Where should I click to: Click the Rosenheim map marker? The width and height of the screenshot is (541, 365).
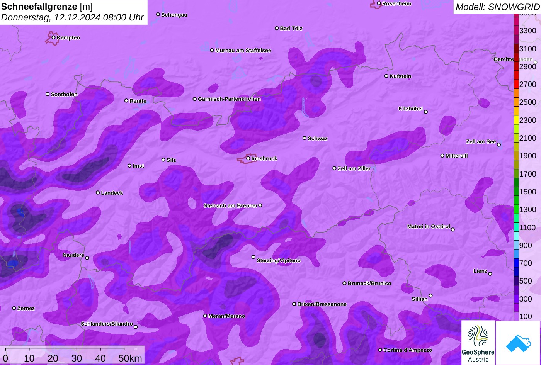tap(379, 3)
